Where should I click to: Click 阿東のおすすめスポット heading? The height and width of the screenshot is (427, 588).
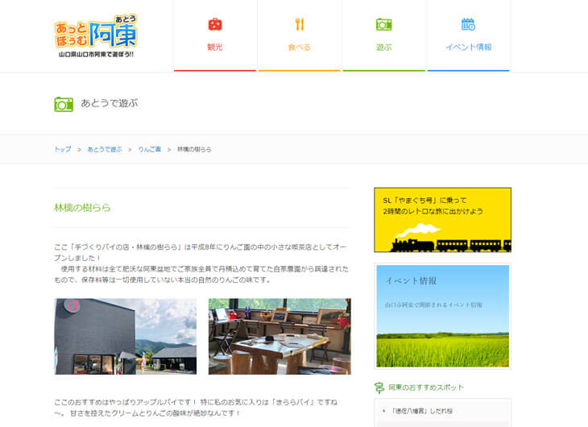coord(426,388)
